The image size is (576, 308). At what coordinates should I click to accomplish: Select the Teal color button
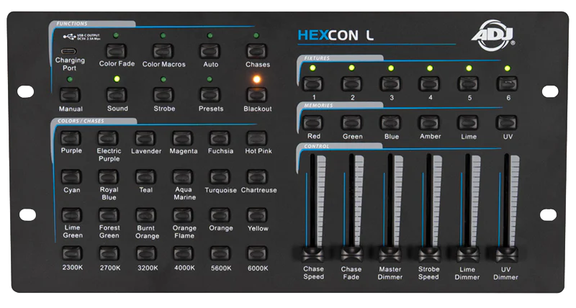tap(145, 177)
